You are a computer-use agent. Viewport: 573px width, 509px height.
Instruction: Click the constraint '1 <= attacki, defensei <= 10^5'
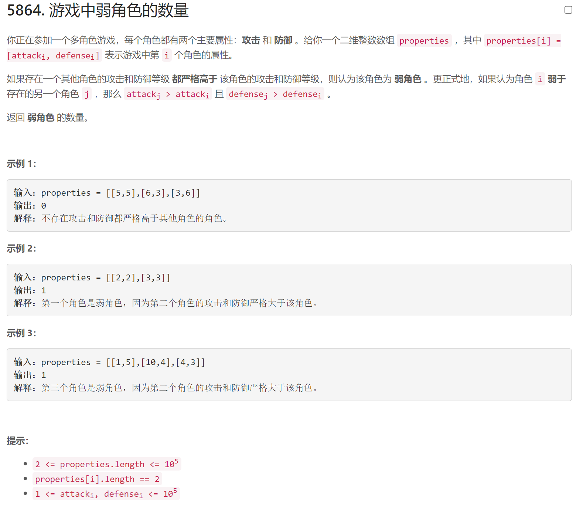click(106, 494)
